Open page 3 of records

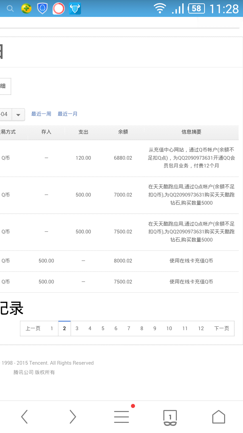[77, 328]
